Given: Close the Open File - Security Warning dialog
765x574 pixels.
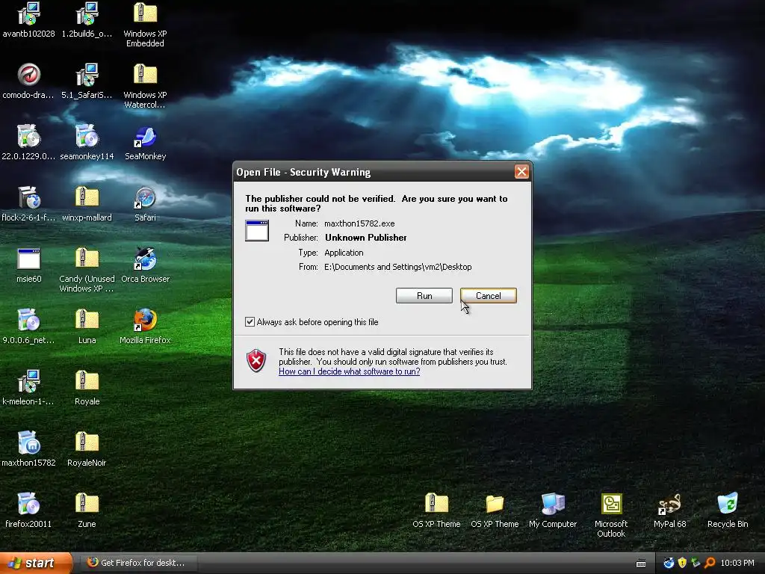Looking at the screenshot, I should (x=521, y=172).
